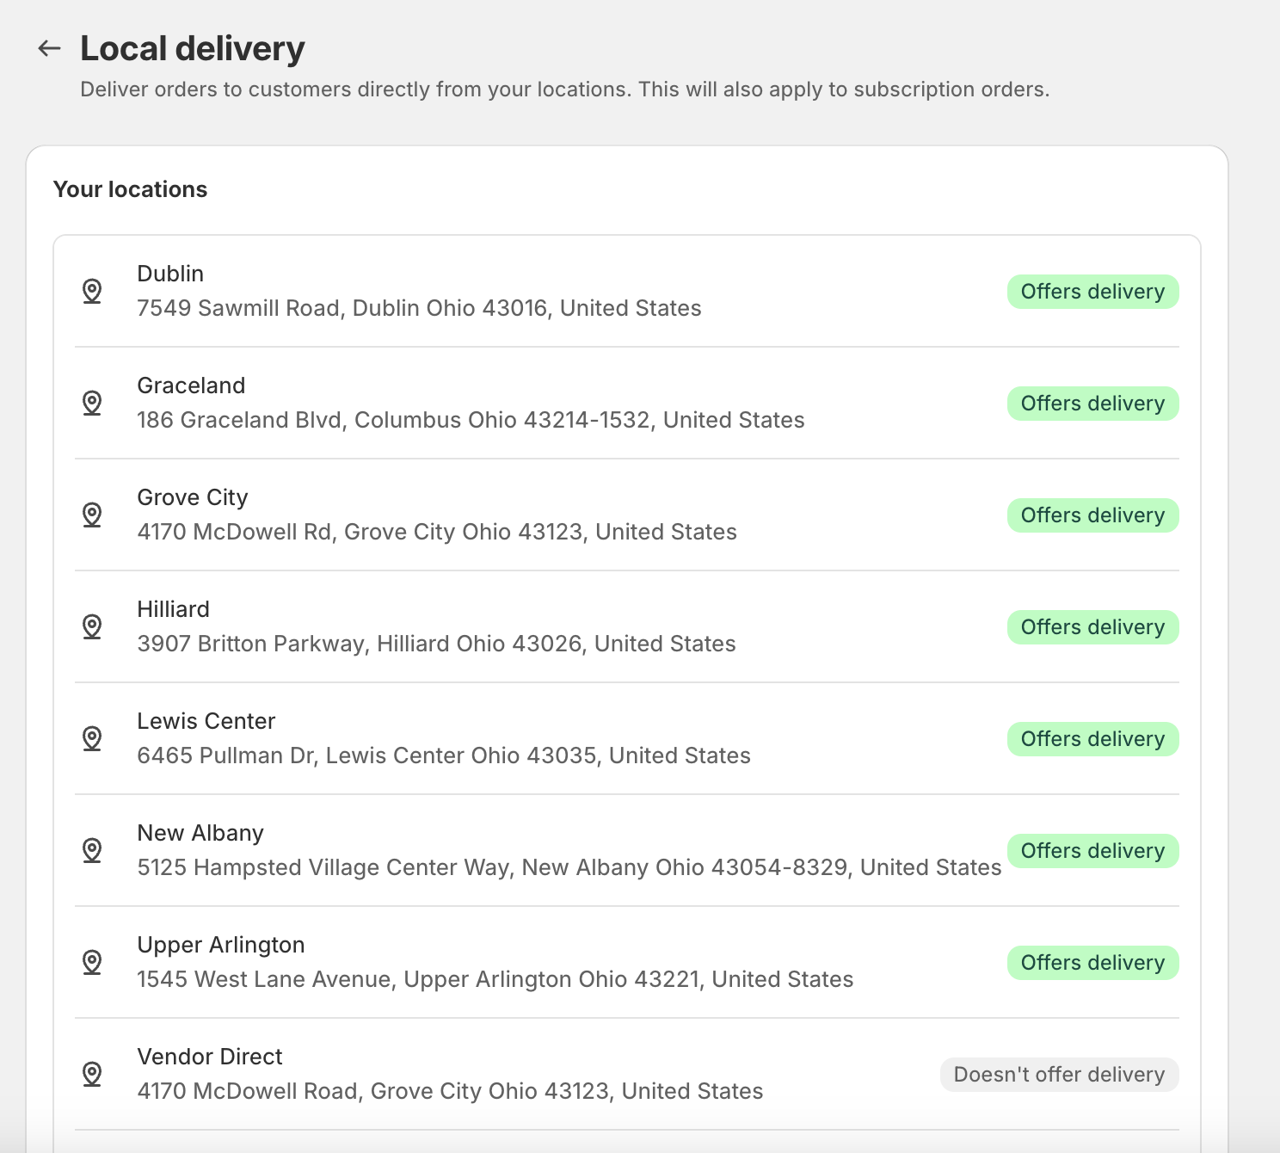Screen dimensions: 1280x1153
Task: Open the Vendor Direct location name
Action: tap(210, 1057)
